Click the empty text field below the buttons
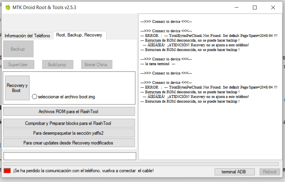This screenshot has width=285, height=182. click(x=70, y=156)
